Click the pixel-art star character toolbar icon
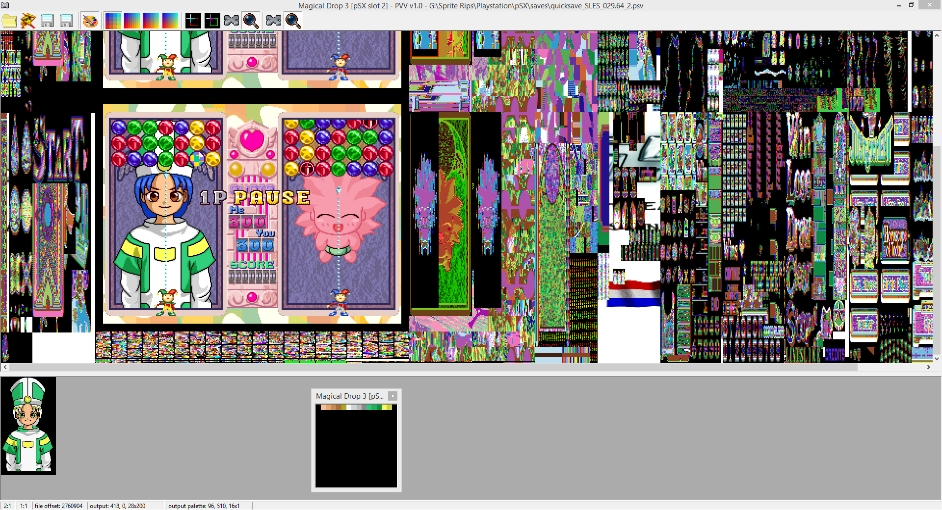 coord(28,21)
